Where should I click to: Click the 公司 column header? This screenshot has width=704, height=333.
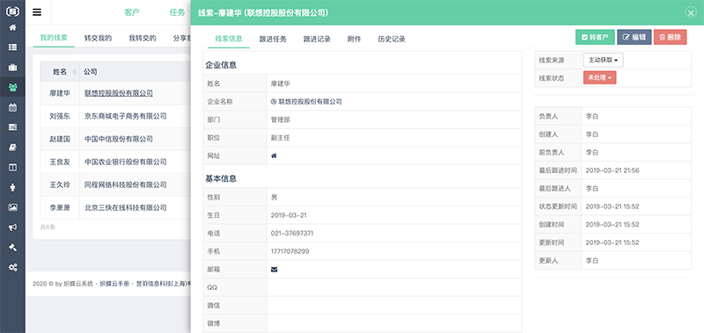pyautogui.click(x=91, y=72)
